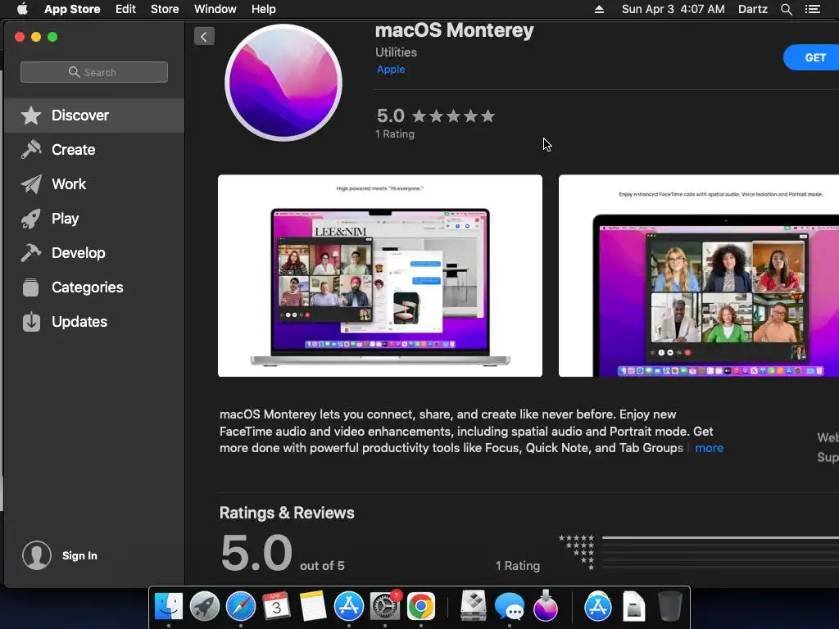This screenshot has width=839, height=629.
Task: Select Develop label in the sidebar
Action: (78, 253)
